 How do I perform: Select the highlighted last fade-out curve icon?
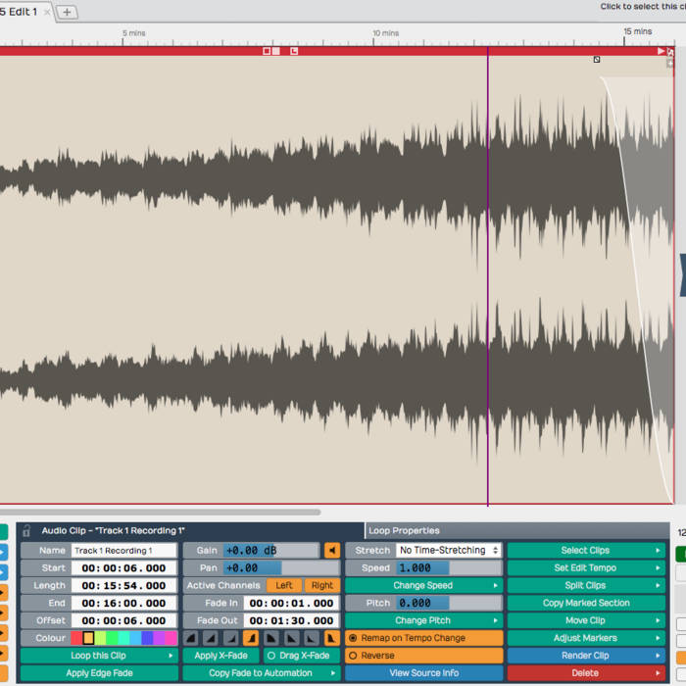point(332,638)
